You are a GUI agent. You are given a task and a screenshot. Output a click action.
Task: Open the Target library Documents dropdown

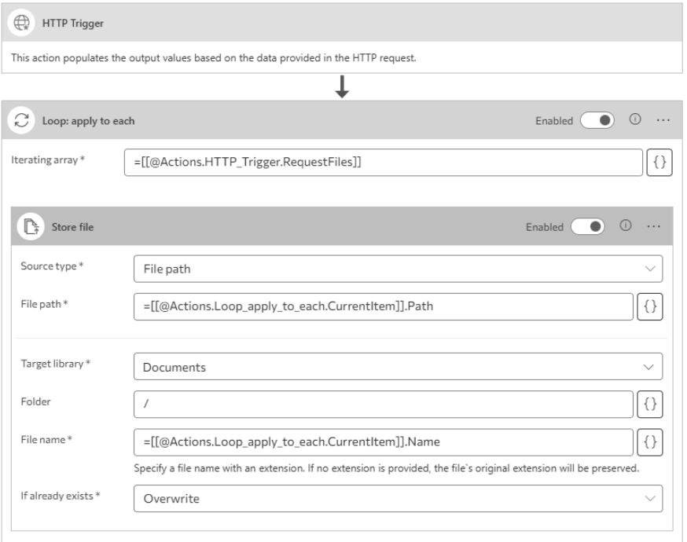coord(398,366)
